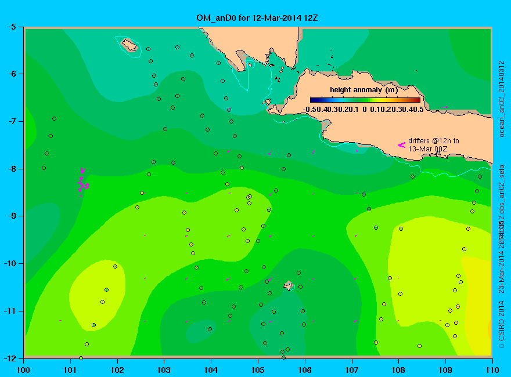This screenshot has height=377, width=511.
Task: Click the x-axis label '109'
Action: 445,370
